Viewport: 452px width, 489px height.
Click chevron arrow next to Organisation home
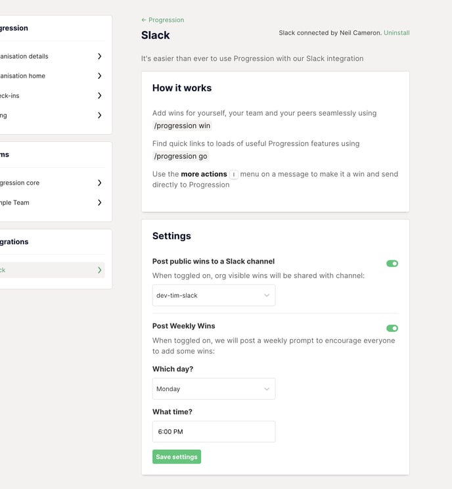click(x=99, y=76)
